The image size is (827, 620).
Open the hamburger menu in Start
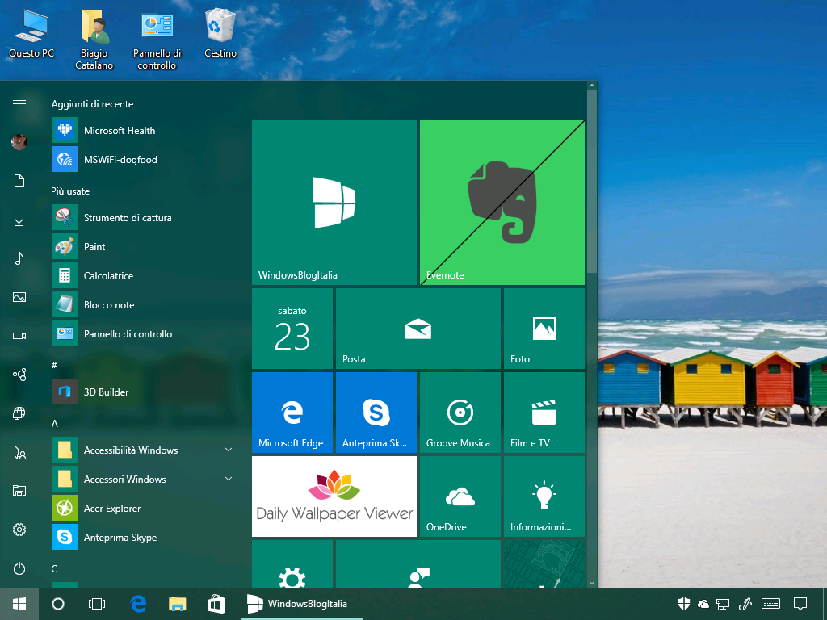coord(19,104)
